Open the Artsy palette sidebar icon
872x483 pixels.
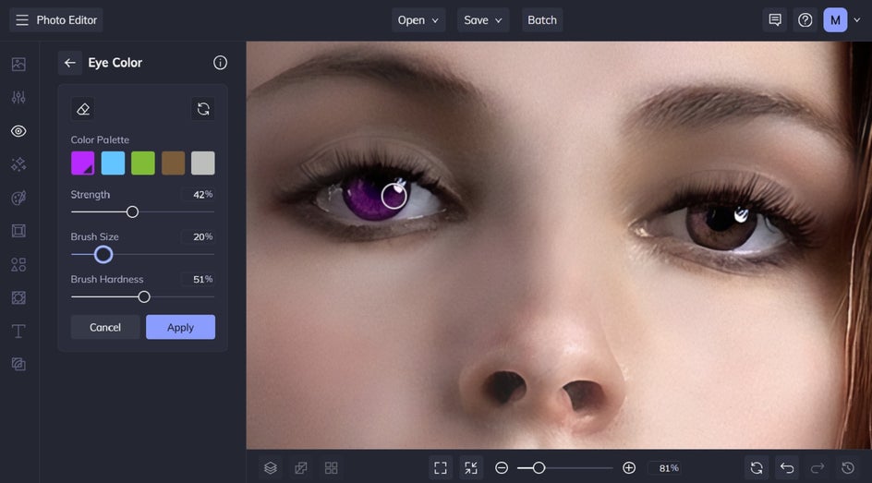18,198
